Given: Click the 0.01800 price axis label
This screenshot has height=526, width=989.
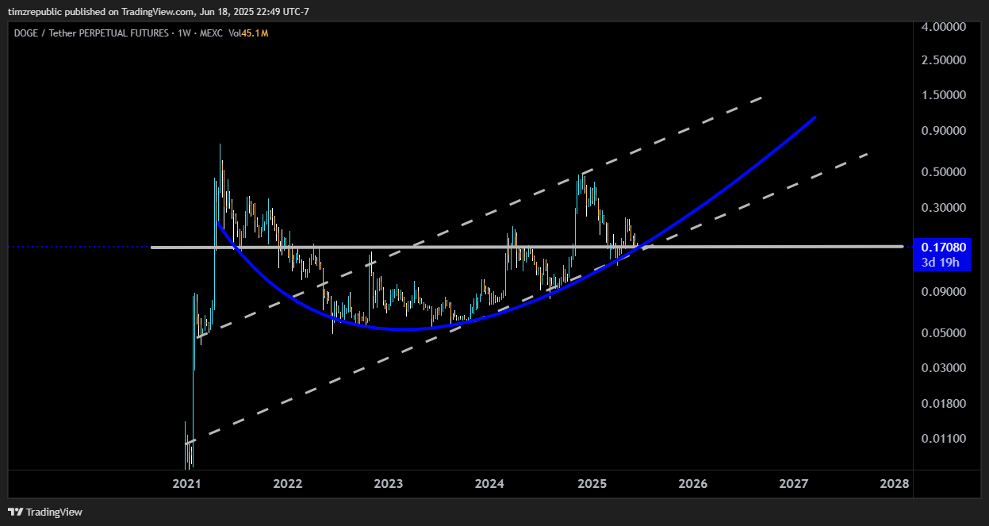Looking at the screenshot, I should coord(944,404).
